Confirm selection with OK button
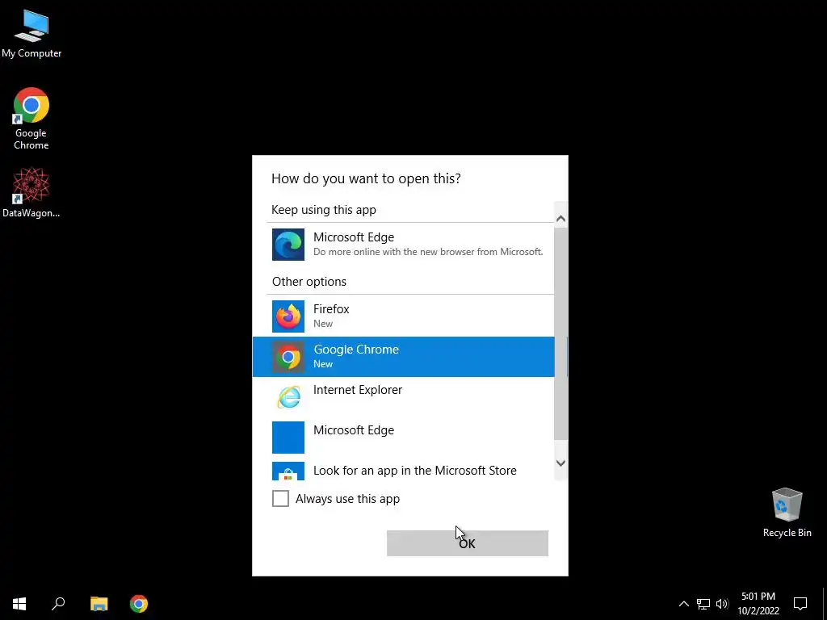Image resolution: width=827 pixels, height=620 pixels. pyautogui.click(x=468, y=543)
